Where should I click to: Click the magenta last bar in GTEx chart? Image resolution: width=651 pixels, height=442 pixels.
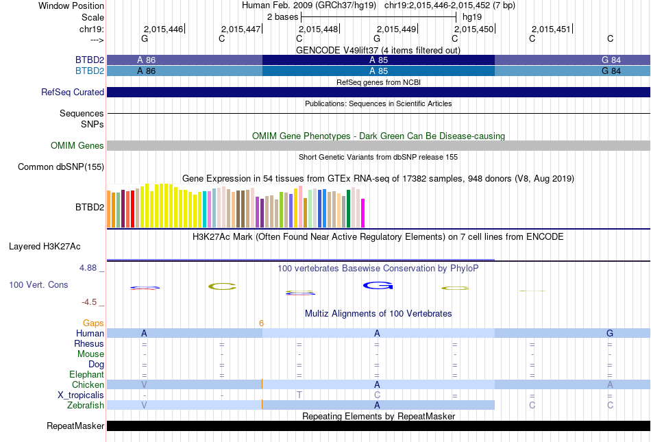(x=363, y=213)
